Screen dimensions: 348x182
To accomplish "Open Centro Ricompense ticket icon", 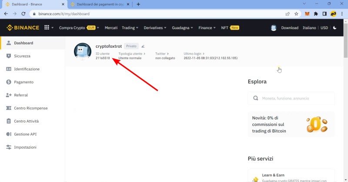I will [x=9, y=108].
